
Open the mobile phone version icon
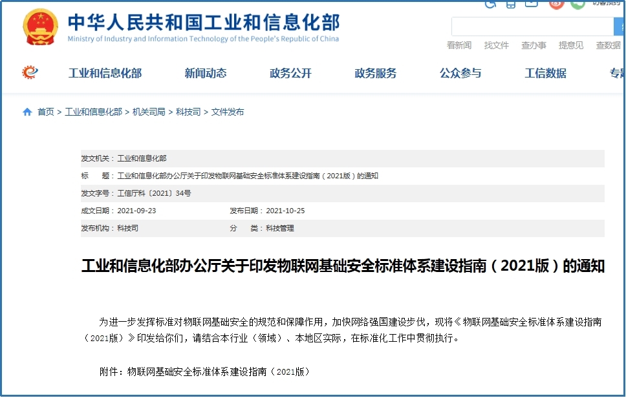(511, 4)
